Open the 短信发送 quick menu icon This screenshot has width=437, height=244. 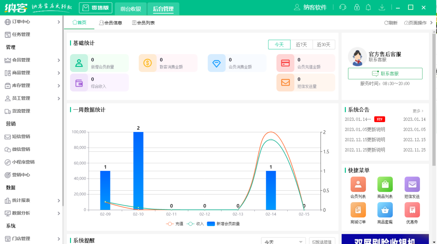[412, 184]
